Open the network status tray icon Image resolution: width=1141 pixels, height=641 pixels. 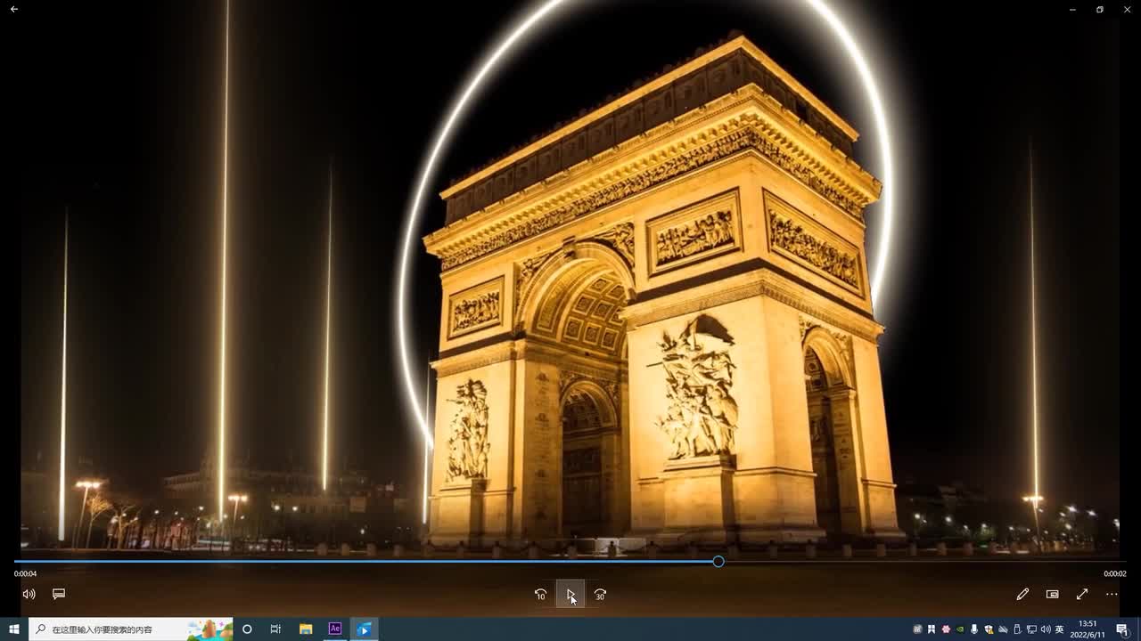(x=1031, y=629)
